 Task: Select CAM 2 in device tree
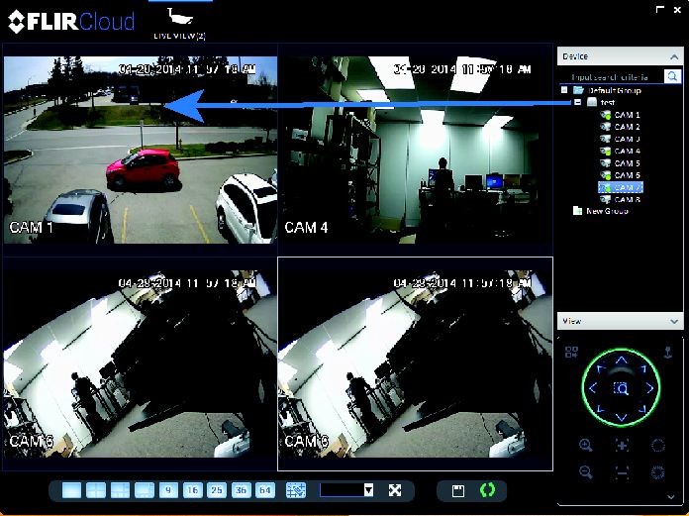(621, 127)
